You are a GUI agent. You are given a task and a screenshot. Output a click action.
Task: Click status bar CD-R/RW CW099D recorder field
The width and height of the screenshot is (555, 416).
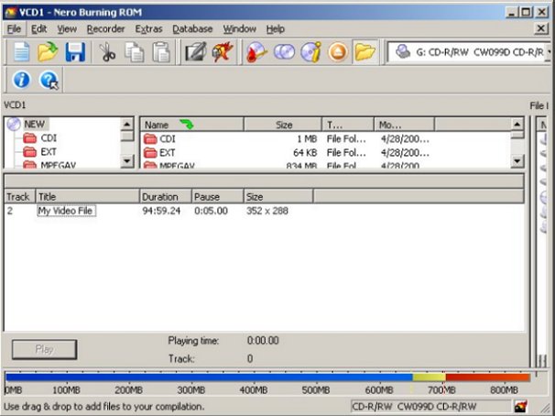coord(430,406)
